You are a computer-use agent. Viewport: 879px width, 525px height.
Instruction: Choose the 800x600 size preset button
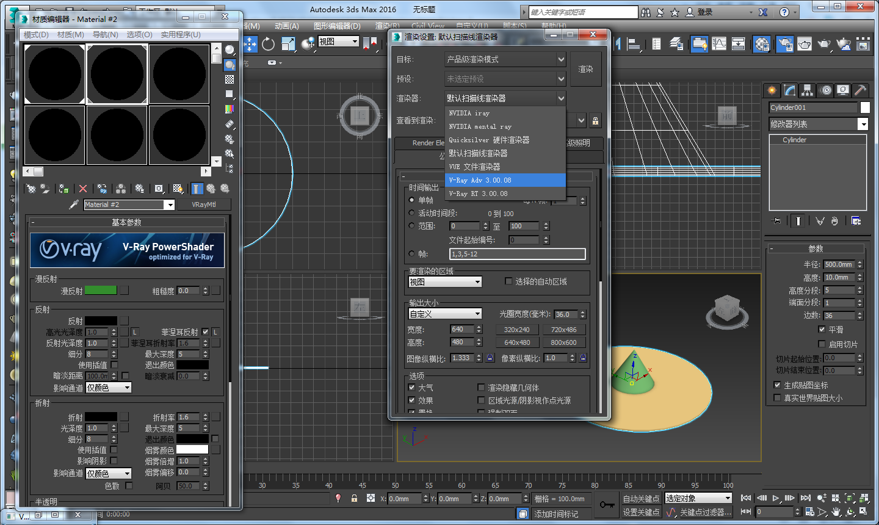[563, 342]
